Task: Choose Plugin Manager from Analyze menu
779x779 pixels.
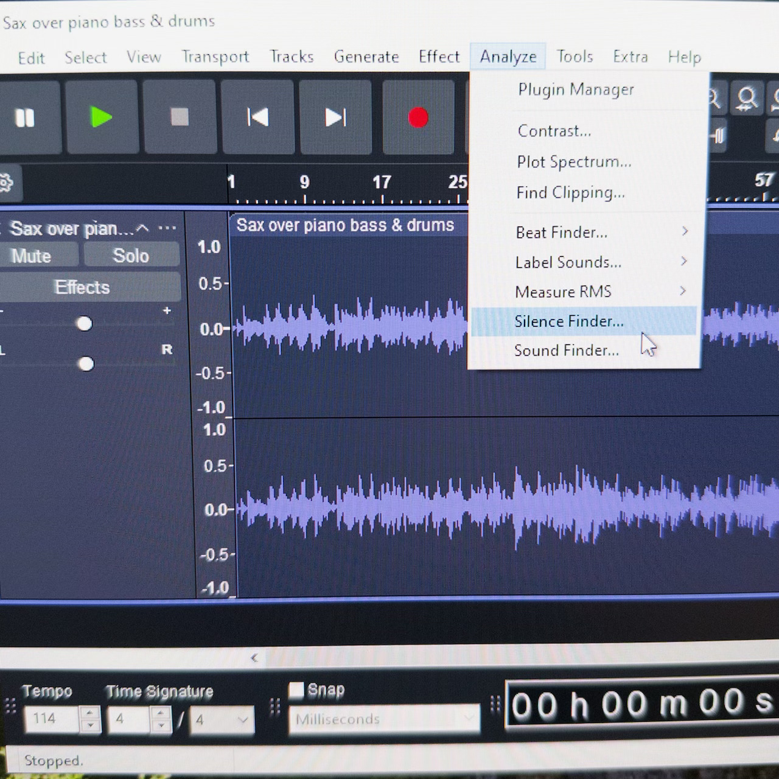Action: 576,89
